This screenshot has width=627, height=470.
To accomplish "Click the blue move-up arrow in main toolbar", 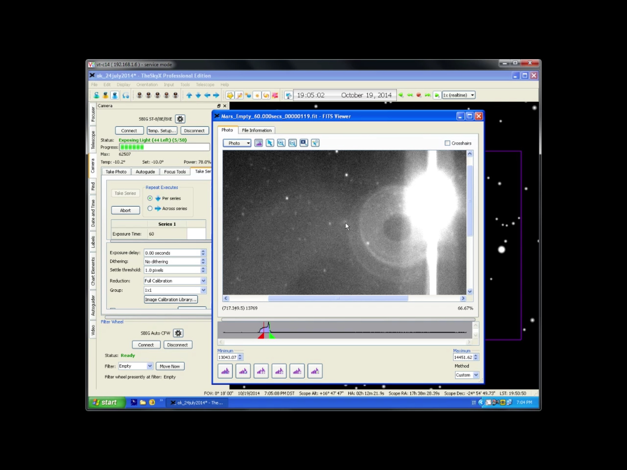I will click(x=189, y=95).
